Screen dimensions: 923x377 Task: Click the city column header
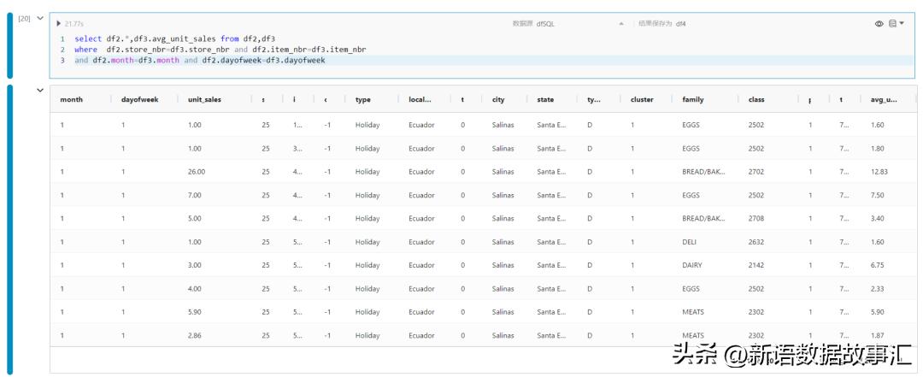coord(498,100)
